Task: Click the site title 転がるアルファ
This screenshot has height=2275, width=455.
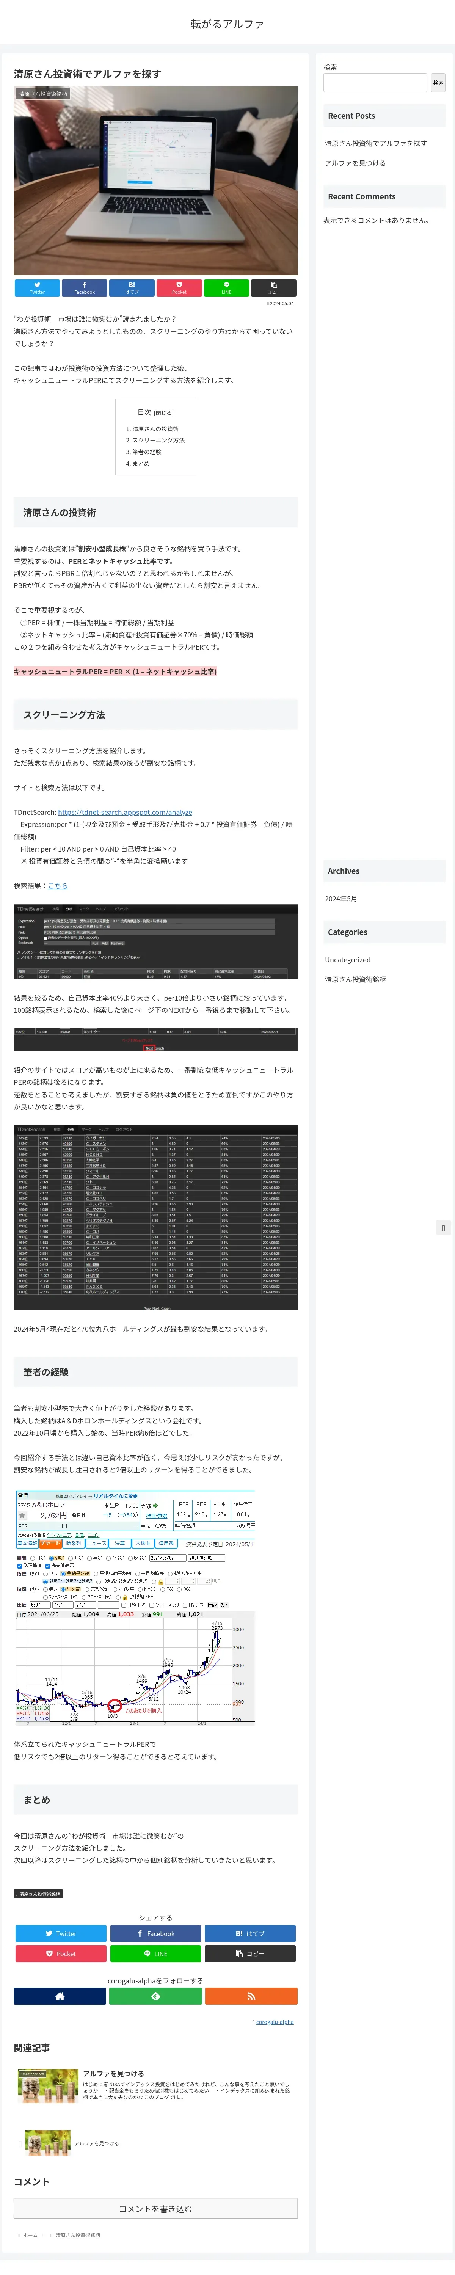Action: [x=227, y=24]
